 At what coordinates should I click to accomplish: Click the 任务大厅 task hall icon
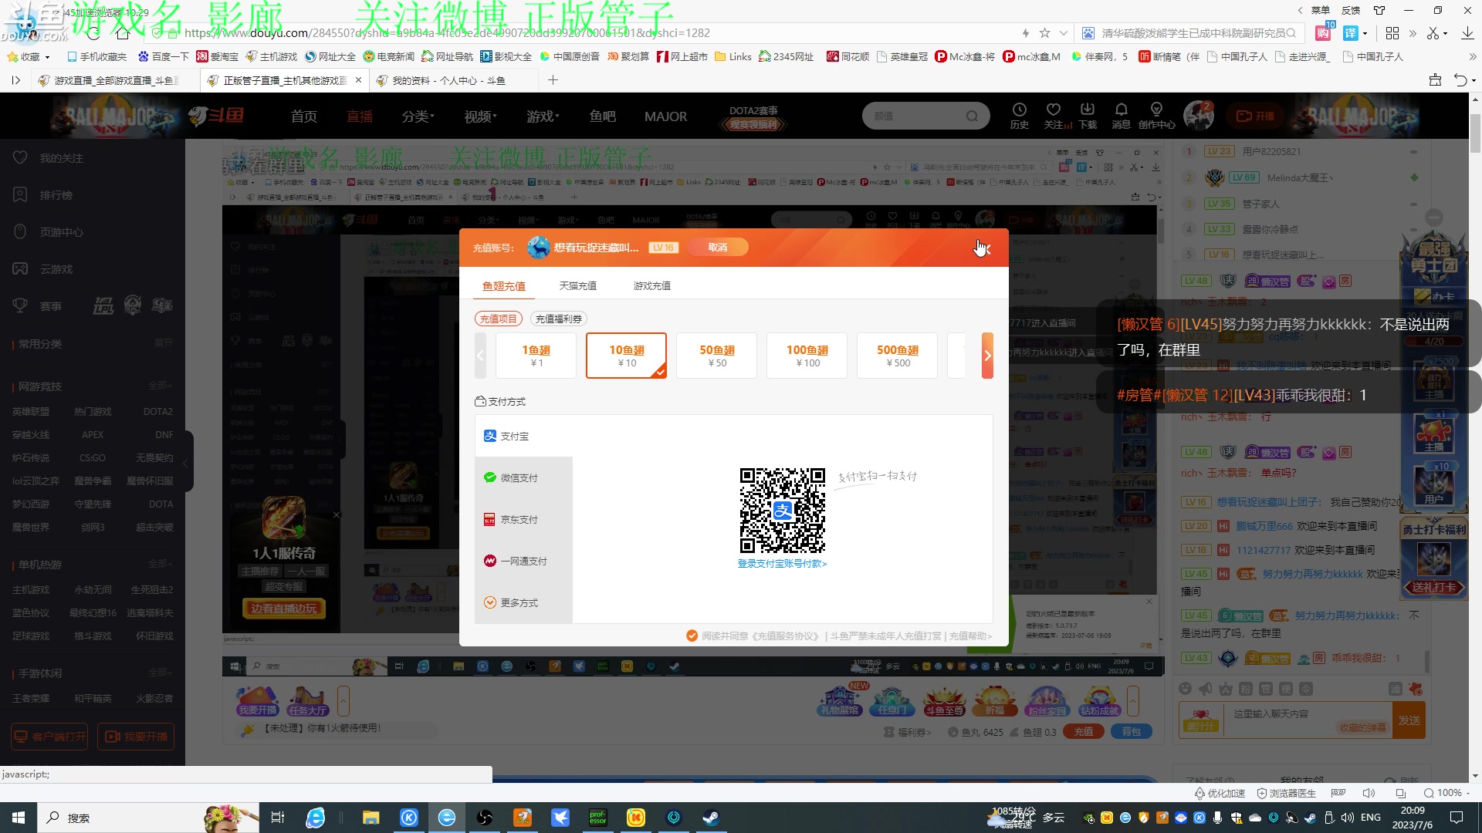click(307, 700)
